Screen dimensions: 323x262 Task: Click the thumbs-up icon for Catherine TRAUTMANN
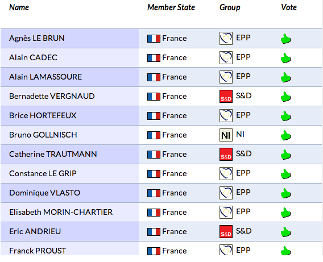pos(285,155)
